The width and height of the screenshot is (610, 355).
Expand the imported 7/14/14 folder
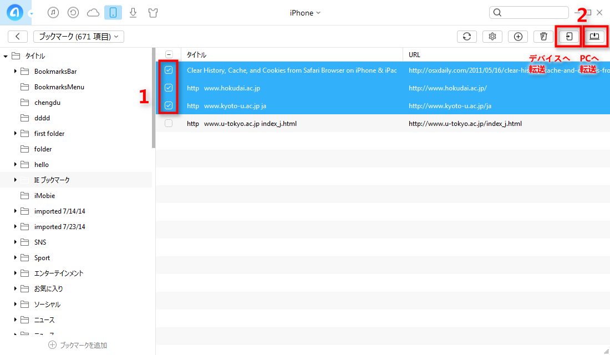point(15,211)
